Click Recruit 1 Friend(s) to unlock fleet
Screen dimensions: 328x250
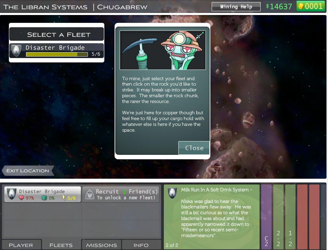(126, 194)
